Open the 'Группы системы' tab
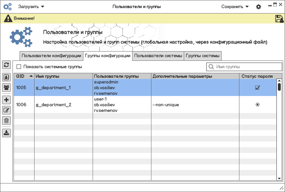The width and height of the screenshot is (285, 192). pos(203,56)
